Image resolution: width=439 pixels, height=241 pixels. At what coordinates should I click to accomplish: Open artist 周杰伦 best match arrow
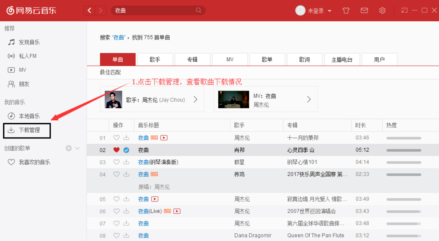[195, 99]
